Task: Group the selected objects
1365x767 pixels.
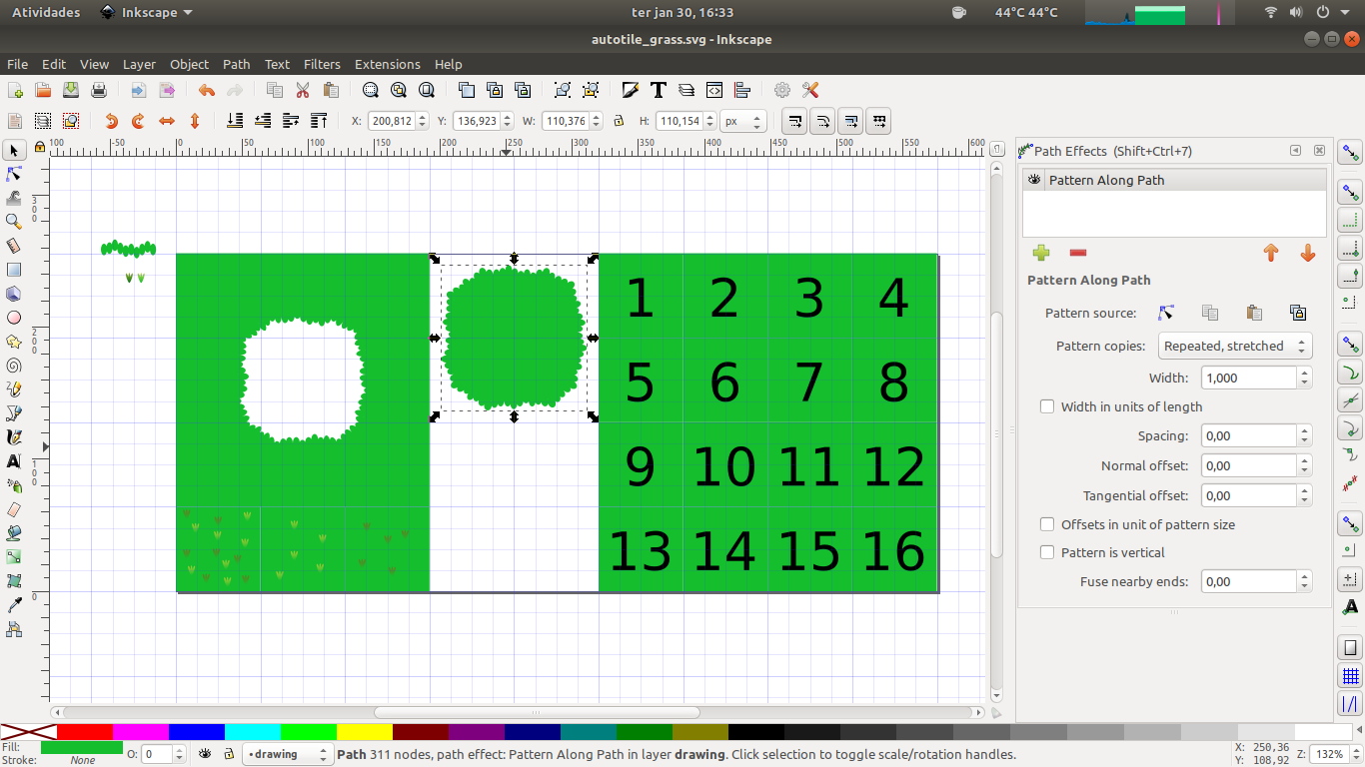Action: pos(563,90)
